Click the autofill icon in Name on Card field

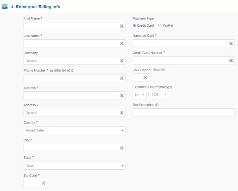pyautogui.click(x=231, y=43)
